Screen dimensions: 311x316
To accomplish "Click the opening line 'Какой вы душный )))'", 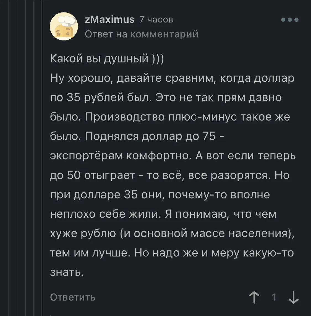I will (107, 59).
